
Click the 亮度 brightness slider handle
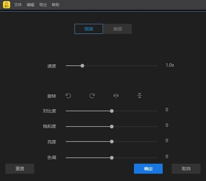coord(112,142)
